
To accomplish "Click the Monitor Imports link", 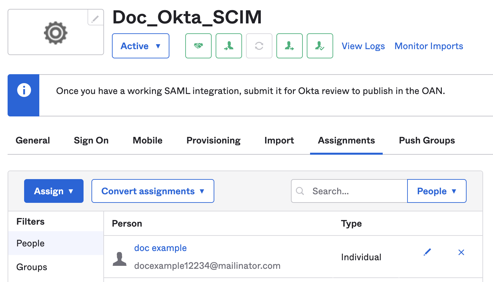I will [x=429, y=46].
